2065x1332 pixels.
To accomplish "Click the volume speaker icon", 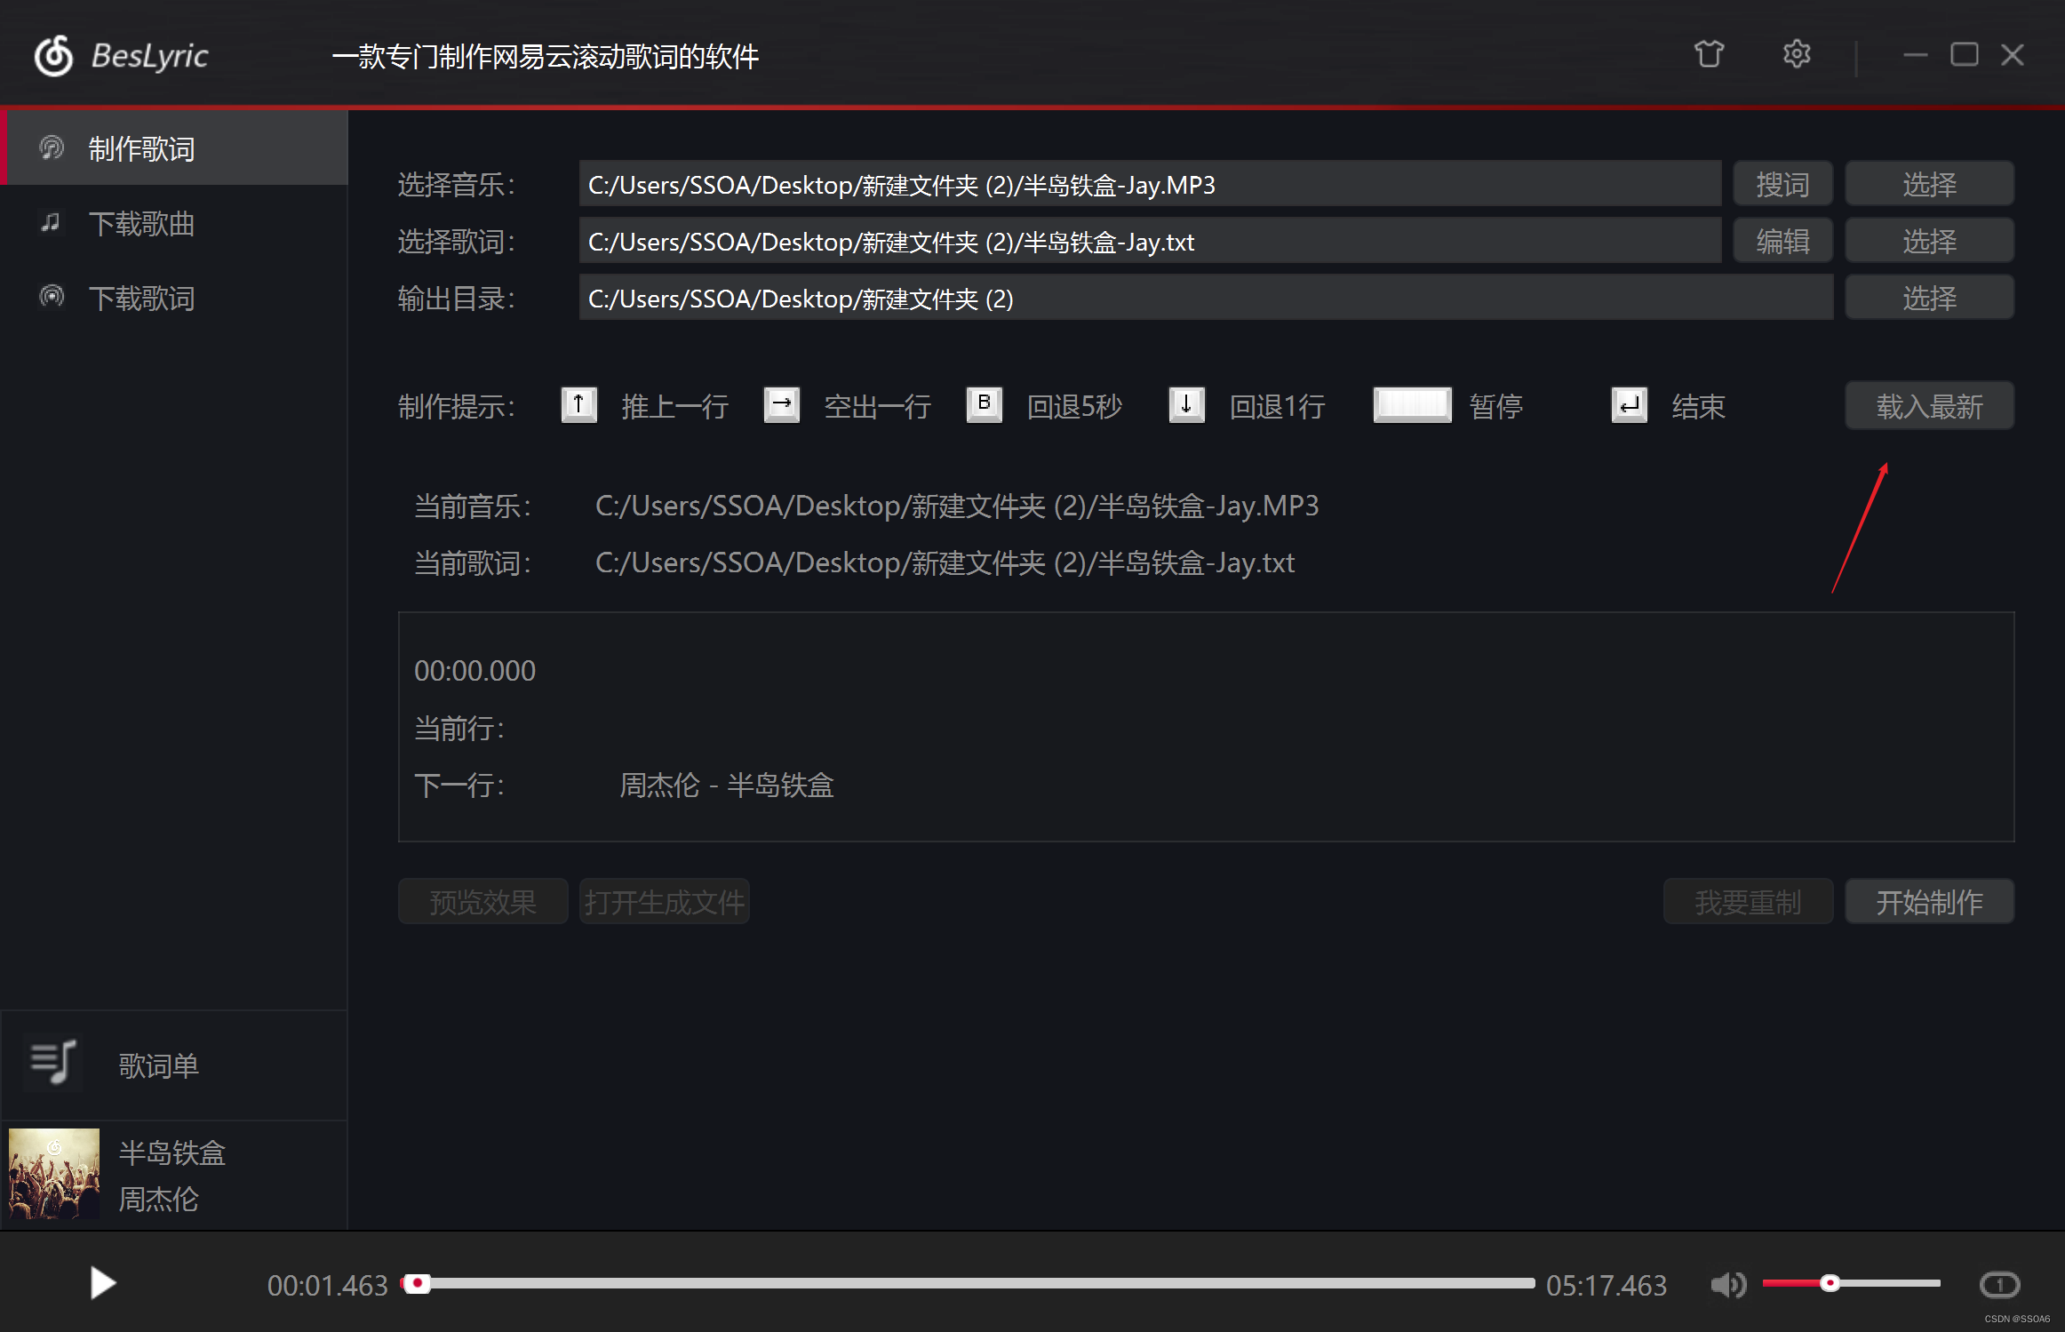I will click(1727, 1284).
